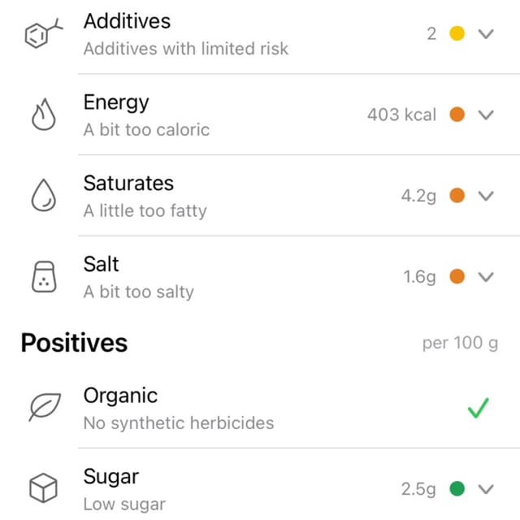Tap the Additives molecule icon
This screenshot has width=520, height=520.
coord(44,33)
